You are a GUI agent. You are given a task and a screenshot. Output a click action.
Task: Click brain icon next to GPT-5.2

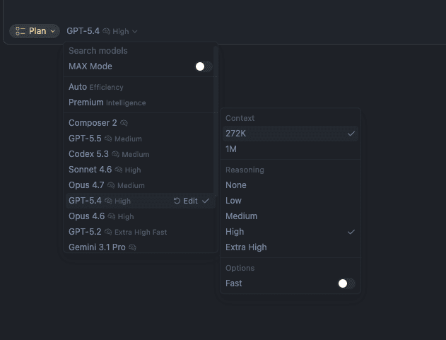(x=108, y=232)
